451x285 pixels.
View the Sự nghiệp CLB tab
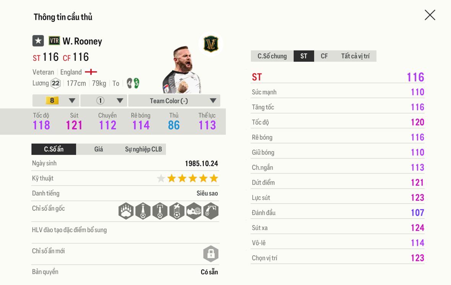143,149
